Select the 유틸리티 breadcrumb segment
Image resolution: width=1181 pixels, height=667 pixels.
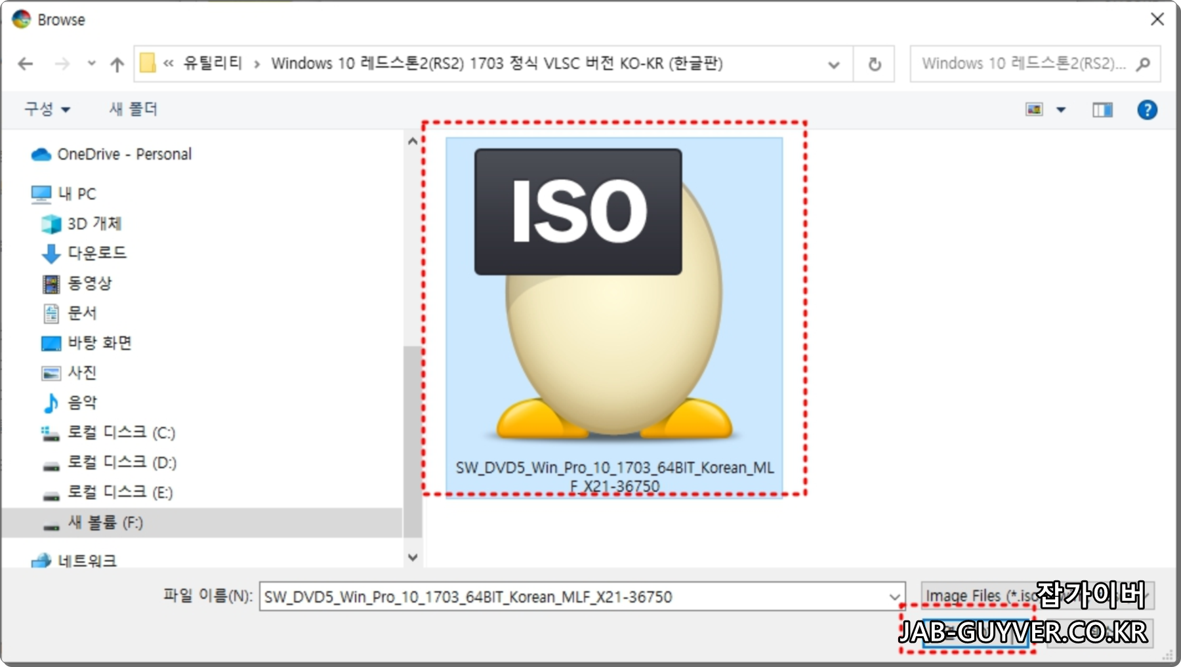[213, 63]
